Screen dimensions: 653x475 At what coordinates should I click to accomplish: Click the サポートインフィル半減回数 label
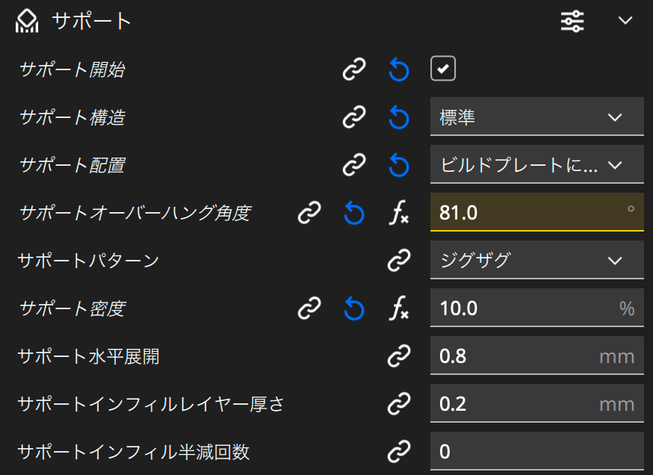(133, 453)
